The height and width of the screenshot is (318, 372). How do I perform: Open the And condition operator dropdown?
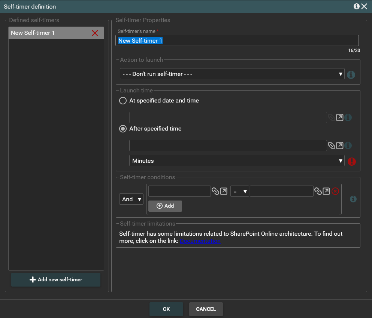131,199
